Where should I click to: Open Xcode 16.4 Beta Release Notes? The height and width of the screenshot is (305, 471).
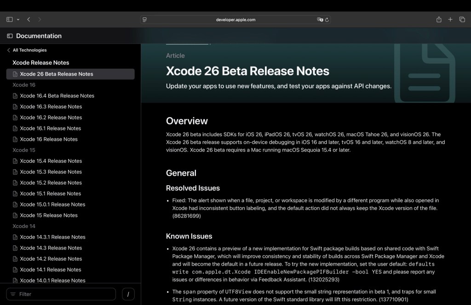(57, 96)
